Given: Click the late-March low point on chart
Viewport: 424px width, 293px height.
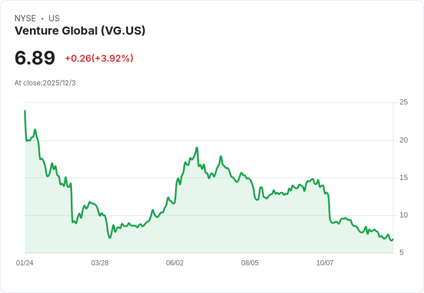Looking at the screenshot, I should (x=109, y=238).
